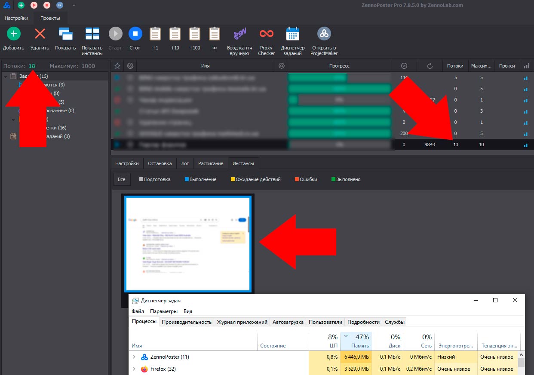Screen dimensions: 534x375
Task: Click the Показать инстансы toolbar icon
Action: 92,34
